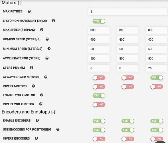Turn on Invert Motors for first axis

[x=99, y=86]
